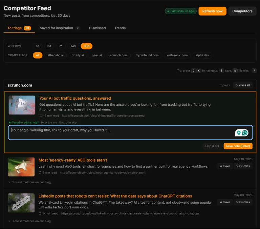260x229 pixels.
Task: Save the LinkedIn posts ChatGPT citations article
Action: point(225,202)
